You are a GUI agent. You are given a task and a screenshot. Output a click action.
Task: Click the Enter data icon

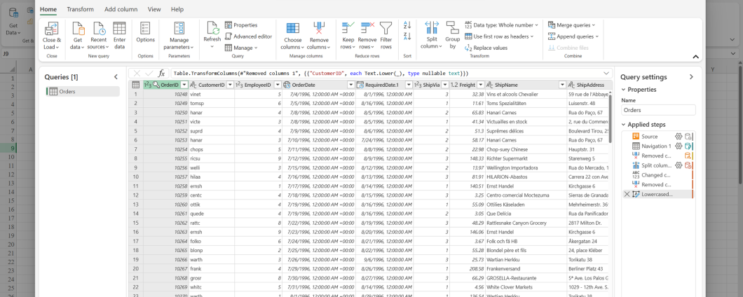coord(119,29)
